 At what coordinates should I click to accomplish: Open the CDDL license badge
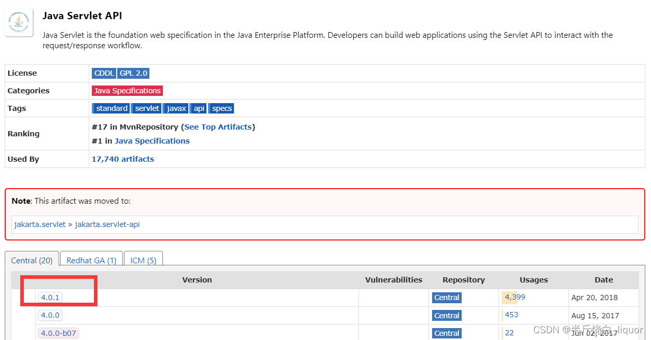(104, 73)
